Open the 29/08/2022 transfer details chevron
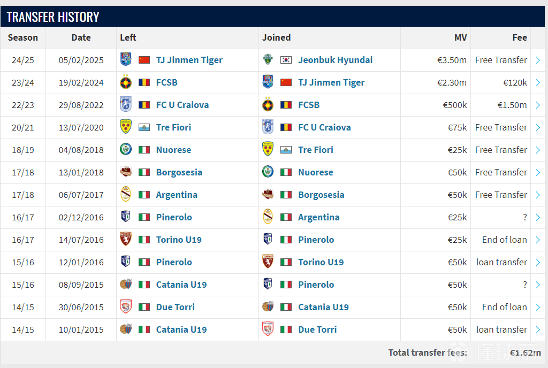The height and width of the screenshot is (368, 548). tap(538, 105)
